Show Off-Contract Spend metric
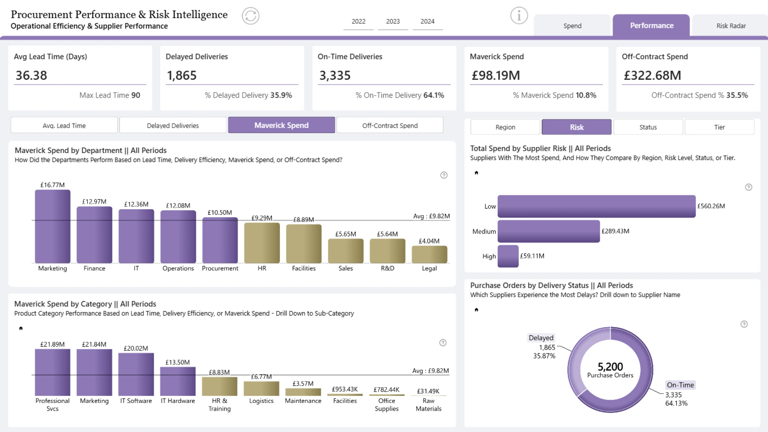This screenshot has height=432, width=768. click(x=390, y=125)
